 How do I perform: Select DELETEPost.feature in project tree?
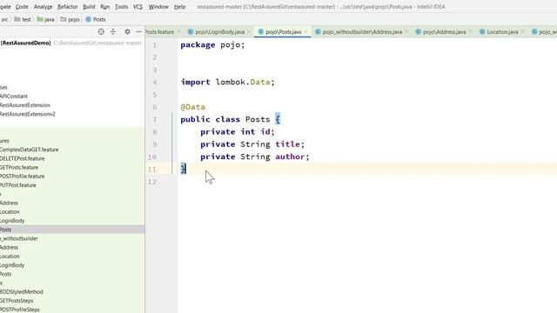[x=22, y=158]
